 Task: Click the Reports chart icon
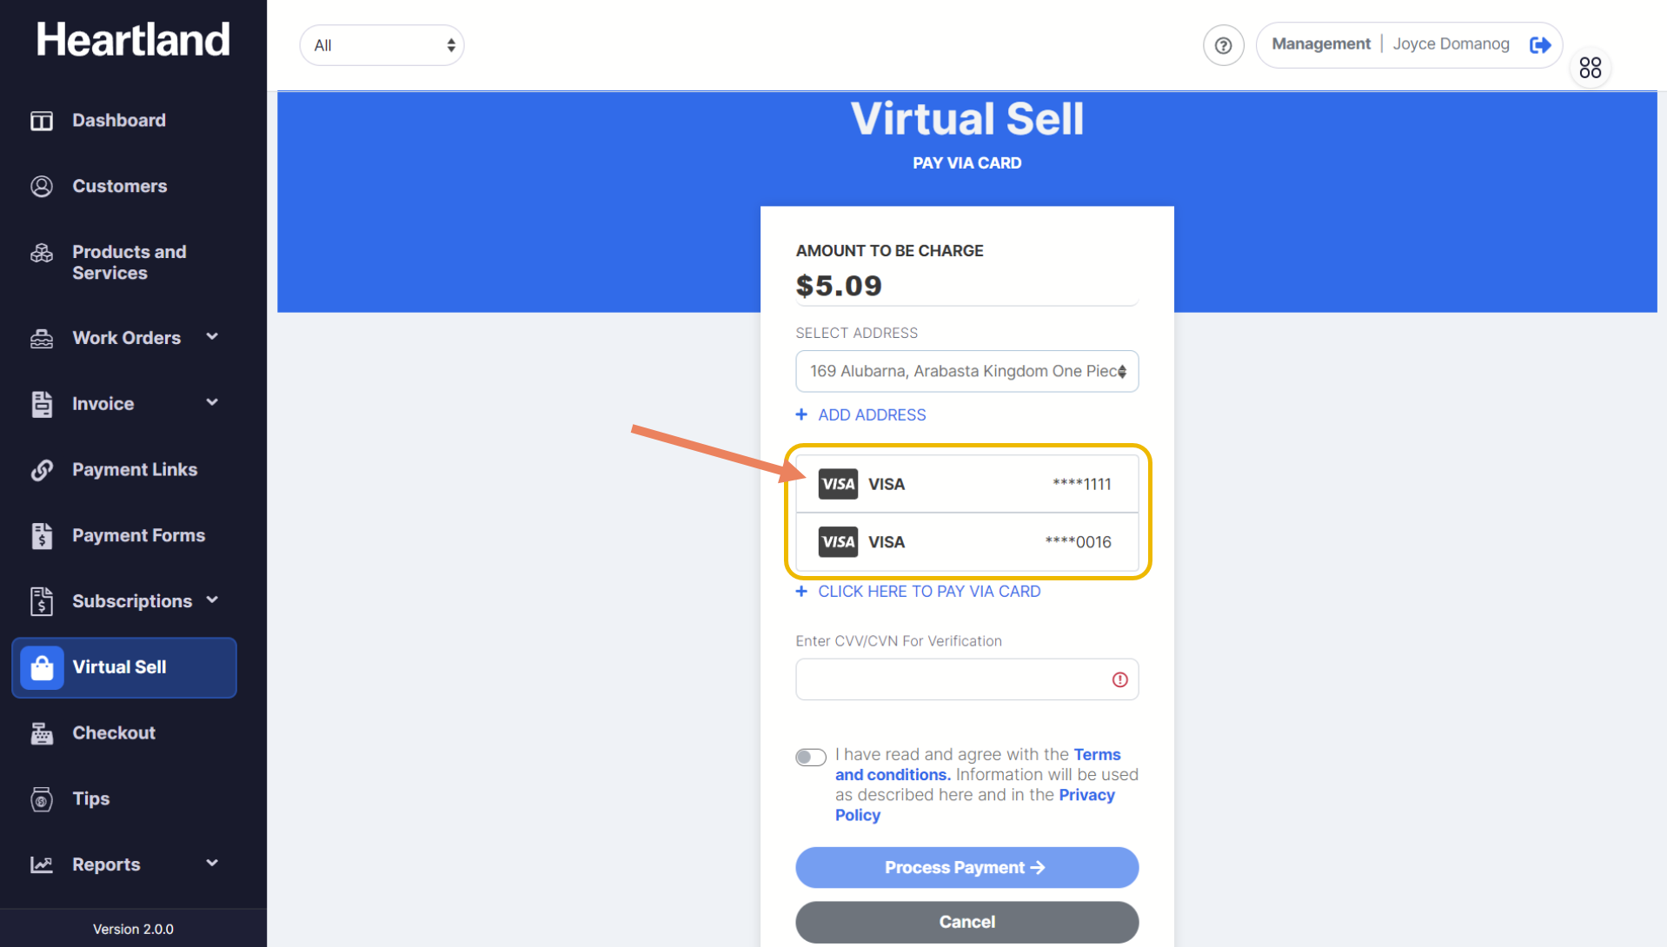42,865
